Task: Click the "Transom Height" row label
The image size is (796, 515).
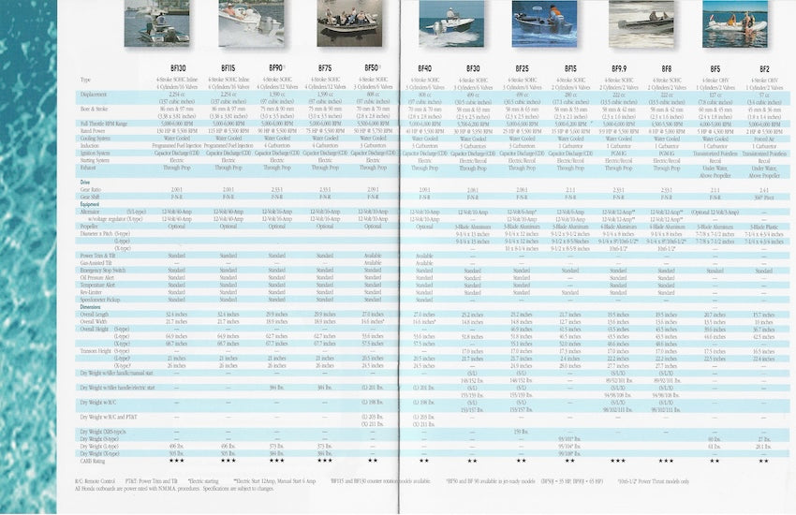Action: 96,350
